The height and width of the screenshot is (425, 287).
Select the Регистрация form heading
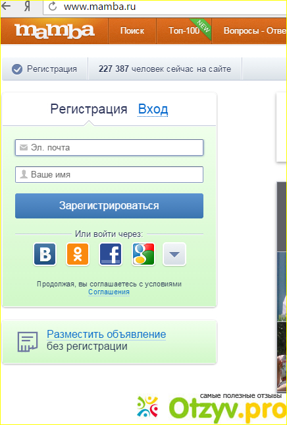tap(89, 109)
